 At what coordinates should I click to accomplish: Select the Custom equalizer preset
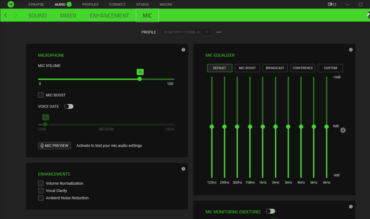(330, 68)
